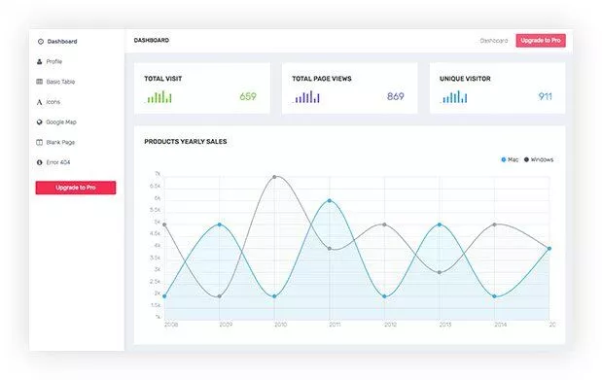
Task: Toggle the Mac series in chart legend
Action: pos(510,159)
